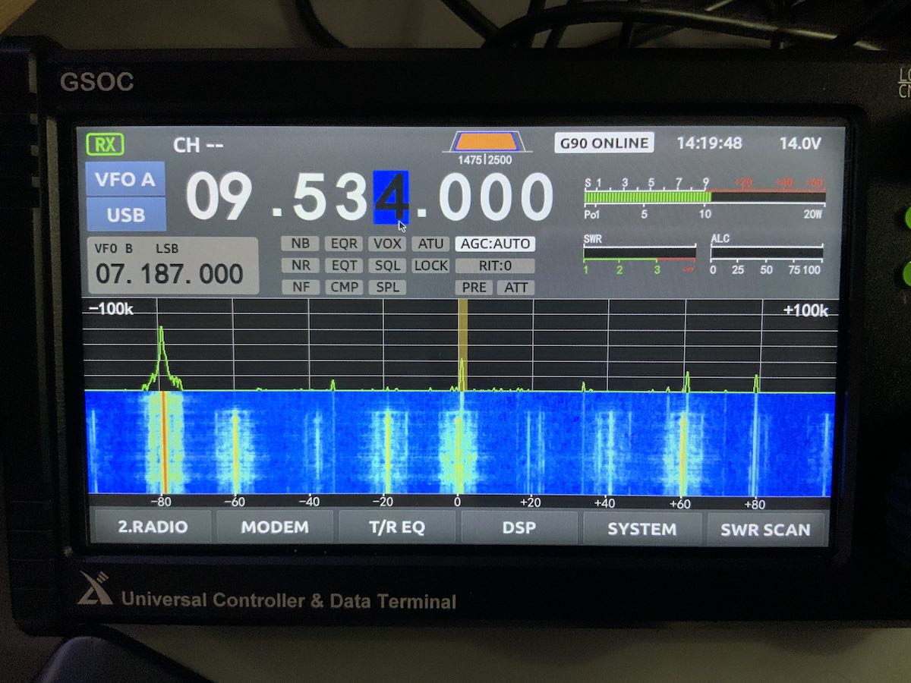Open the T/R EQ menu

tap(396, 527)
